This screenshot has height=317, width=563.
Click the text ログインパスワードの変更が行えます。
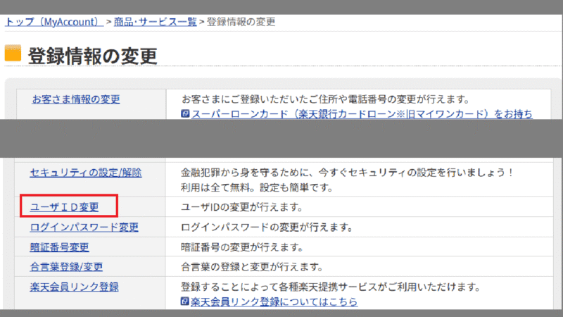point(267,227)
